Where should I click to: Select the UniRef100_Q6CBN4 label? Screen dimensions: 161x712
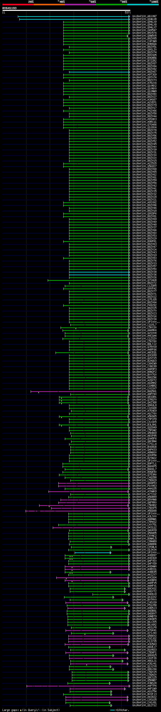coord(144,441)
